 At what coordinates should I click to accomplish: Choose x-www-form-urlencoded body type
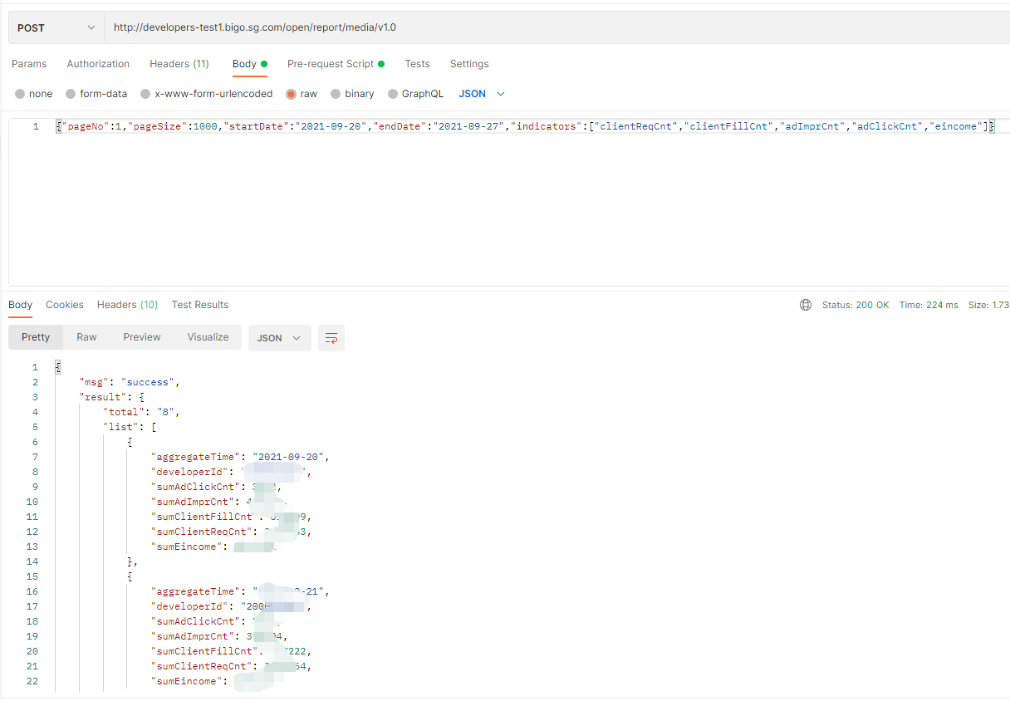146,94
